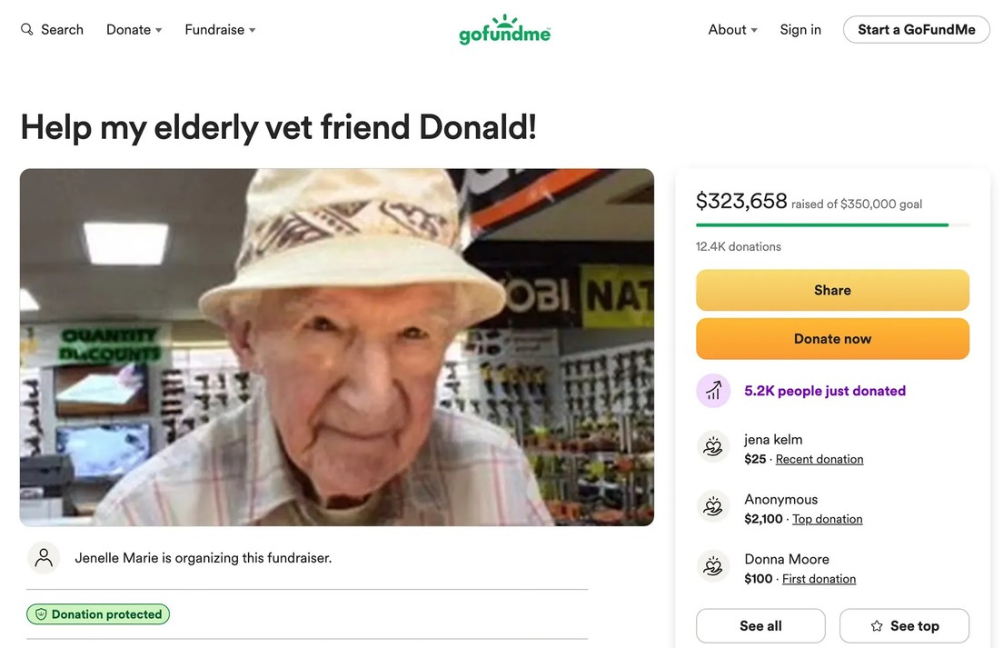Click the yellow Share button
This screenshot has width=1003, height=648.
(x=832, y=291)
